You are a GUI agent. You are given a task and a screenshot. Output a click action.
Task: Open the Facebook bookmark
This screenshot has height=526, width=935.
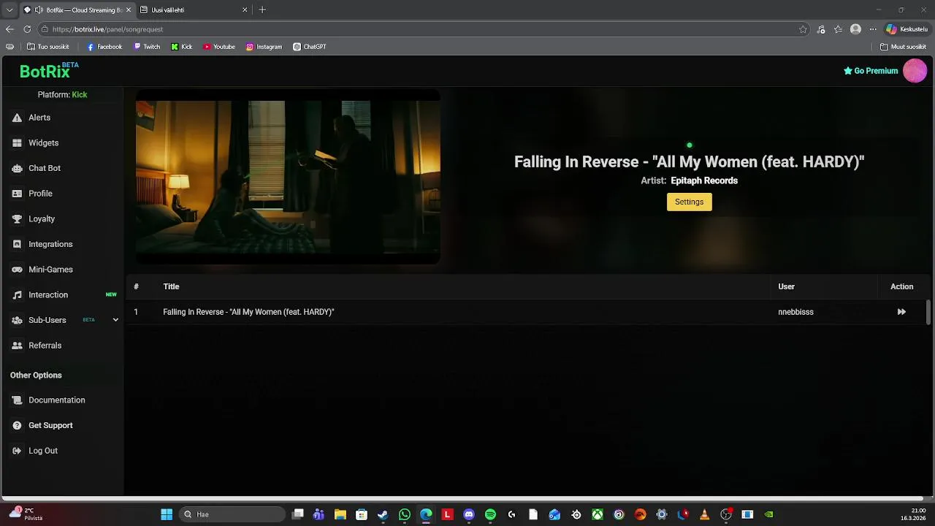click(x=104, y=47)
